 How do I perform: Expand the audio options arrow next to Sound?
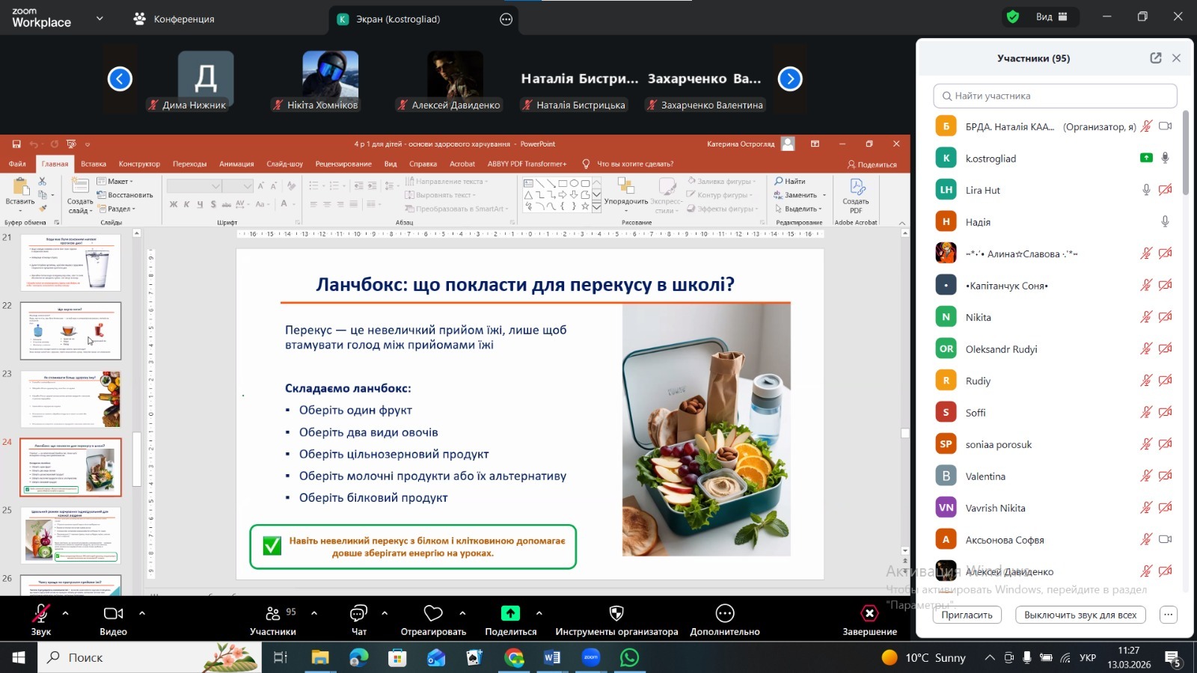(66, 613)
